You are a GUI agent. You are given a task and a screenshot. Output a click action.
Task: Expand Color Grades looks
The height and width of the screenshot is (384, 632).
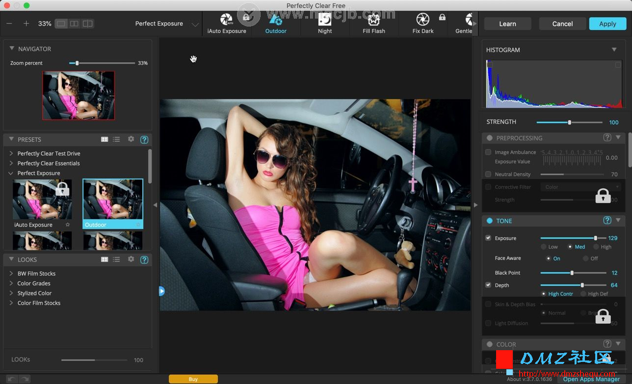pyautogui.click(x=11, y=283)
